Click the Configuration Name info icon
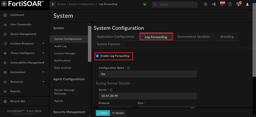This screenshot has width=256, height=117. point(129,68)
